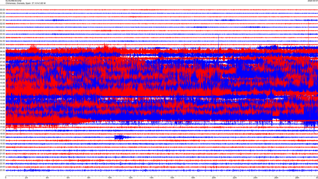This screenshot has height=179, width=318.
Task: Select the '00:30' time label
Action: [x=3, y=13]
